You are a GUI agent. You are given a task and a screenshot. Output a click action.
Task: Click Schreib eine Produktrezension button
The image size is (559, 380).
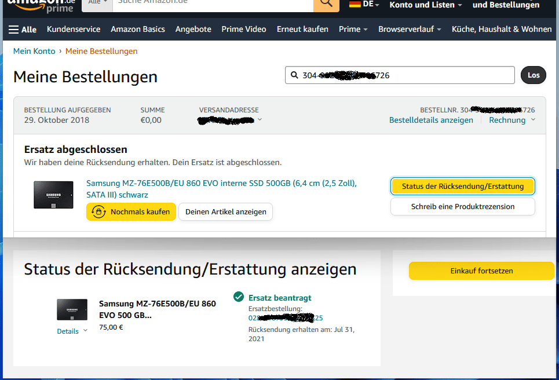click(x=463, y=207)
